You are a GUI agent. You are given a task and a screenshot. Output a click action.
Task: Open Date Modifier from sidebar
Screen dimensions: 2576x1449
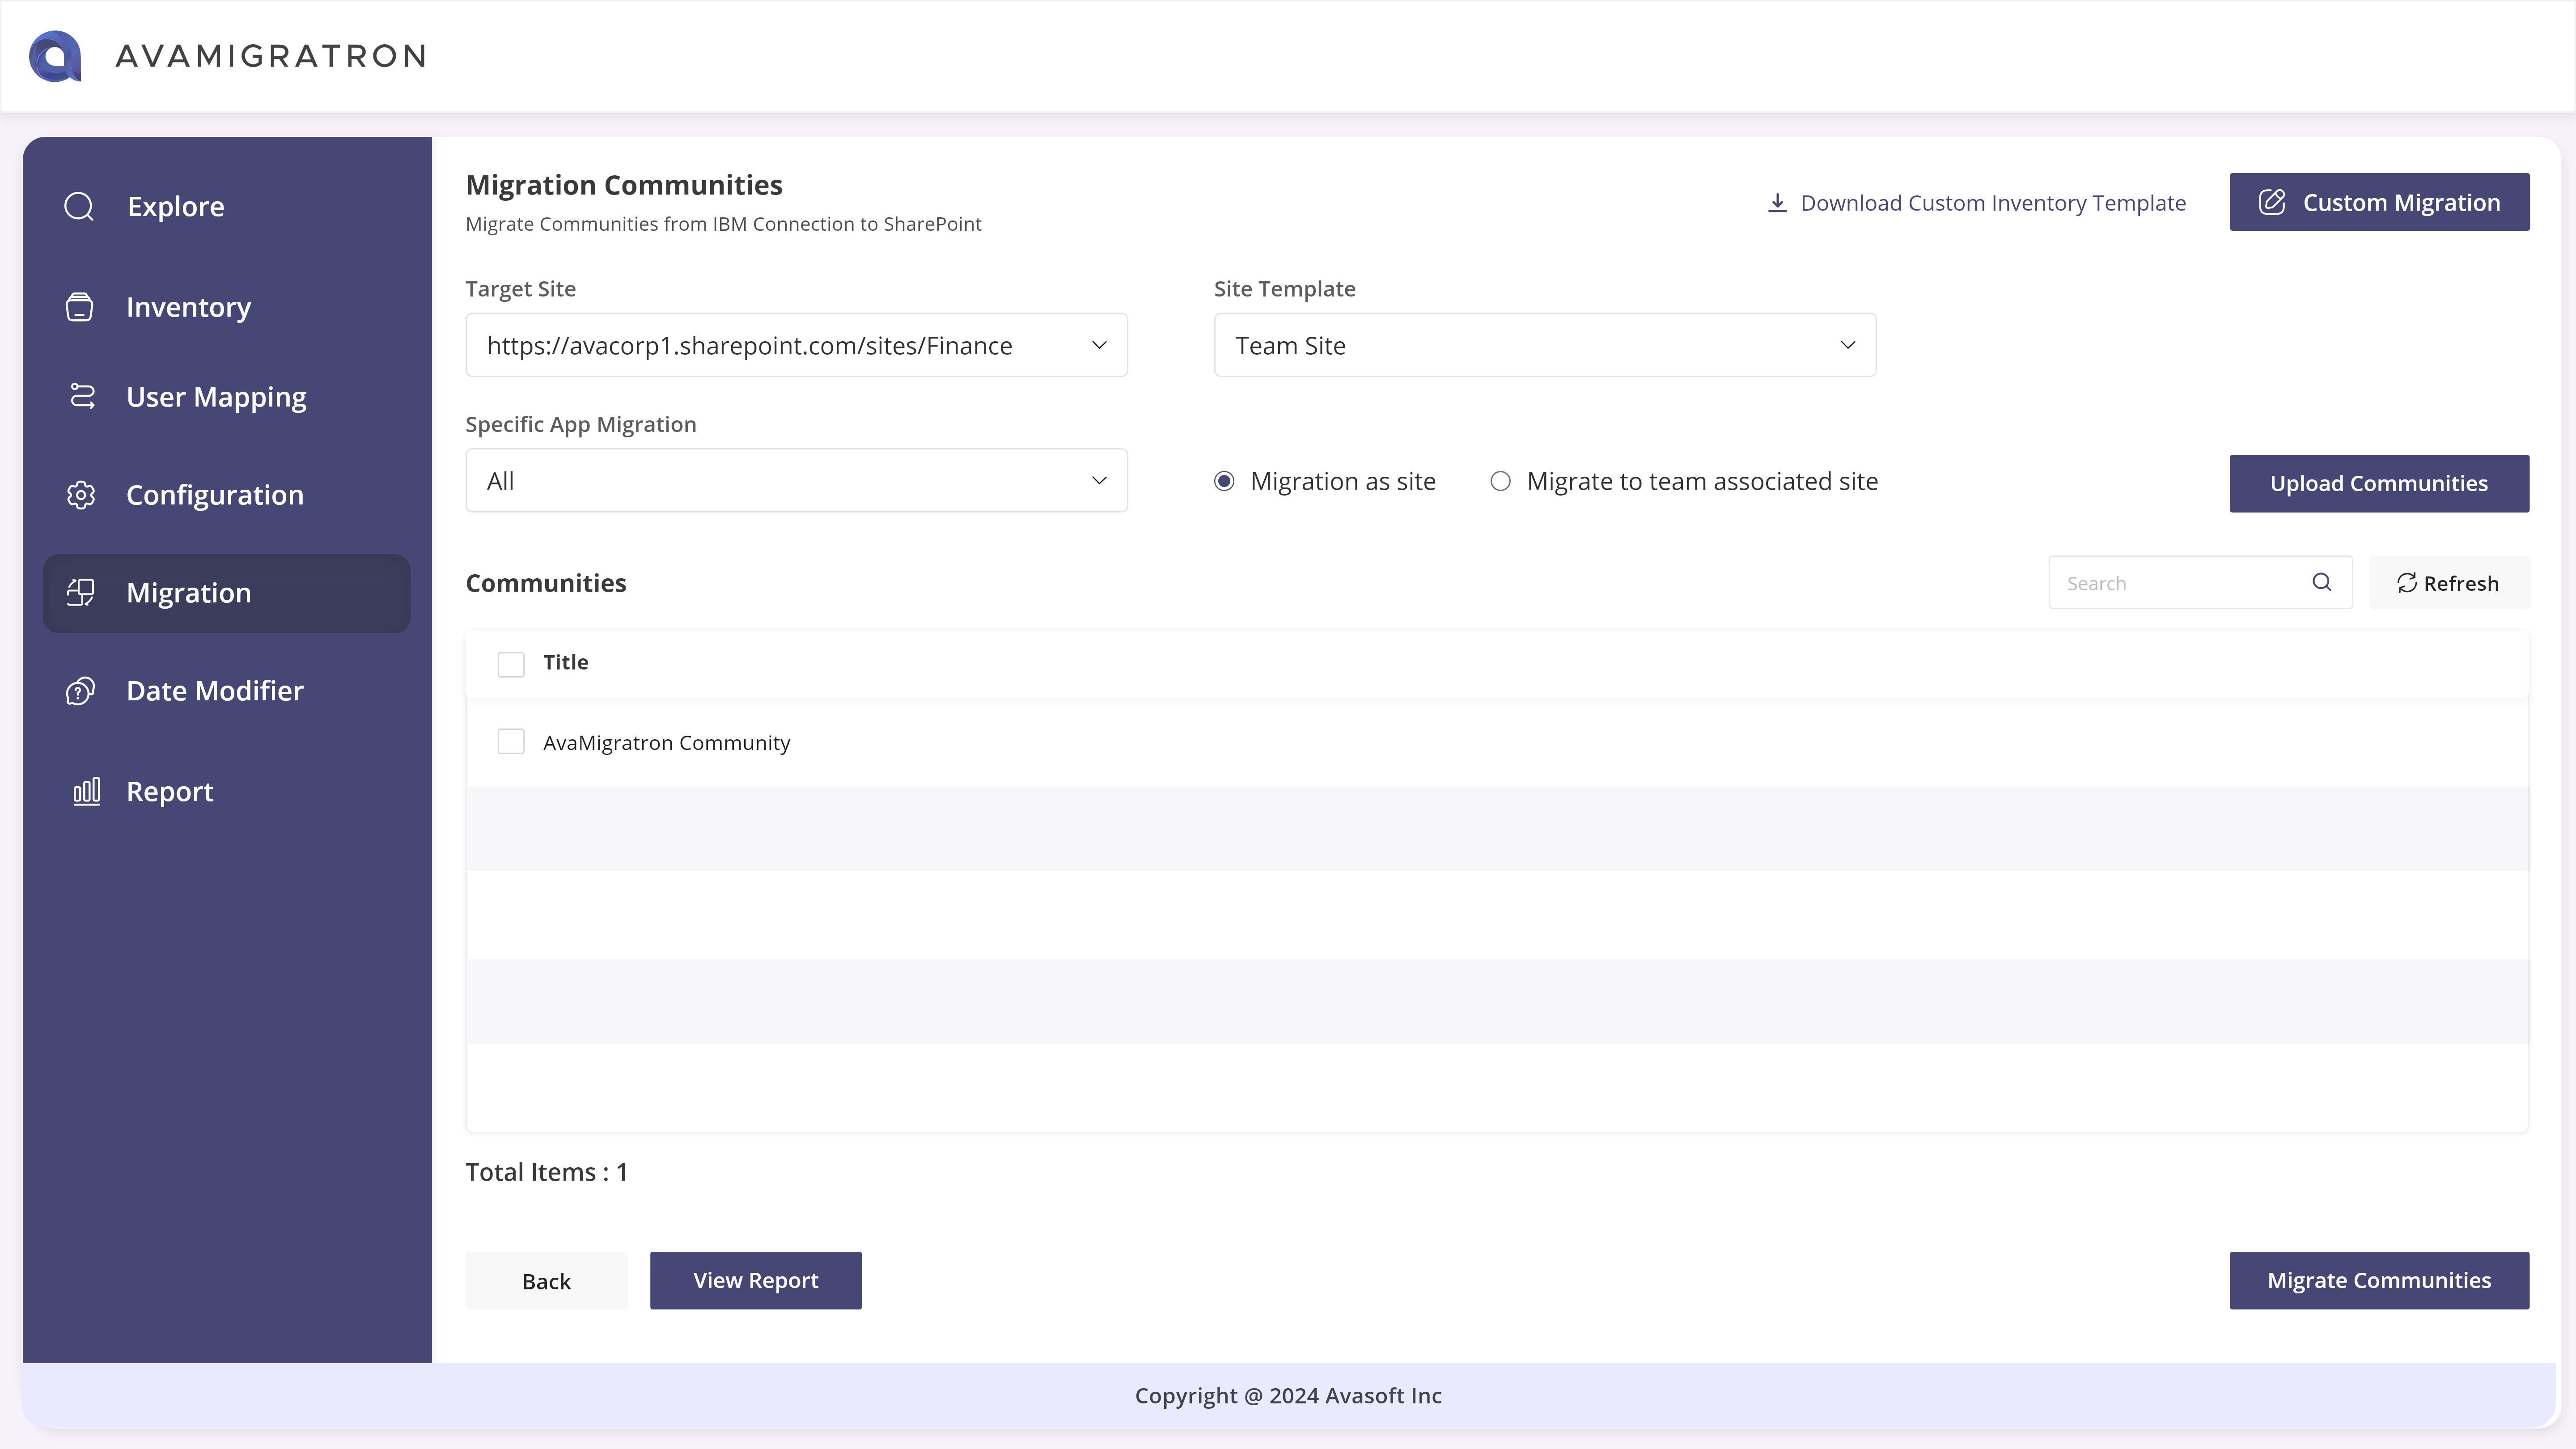click(215, 691)
